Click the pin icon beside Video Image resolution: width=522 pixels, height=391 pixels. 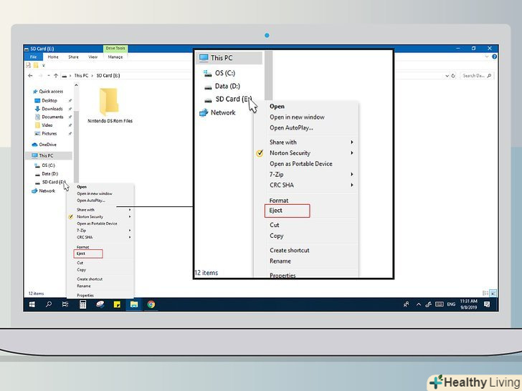click(70, 125)
